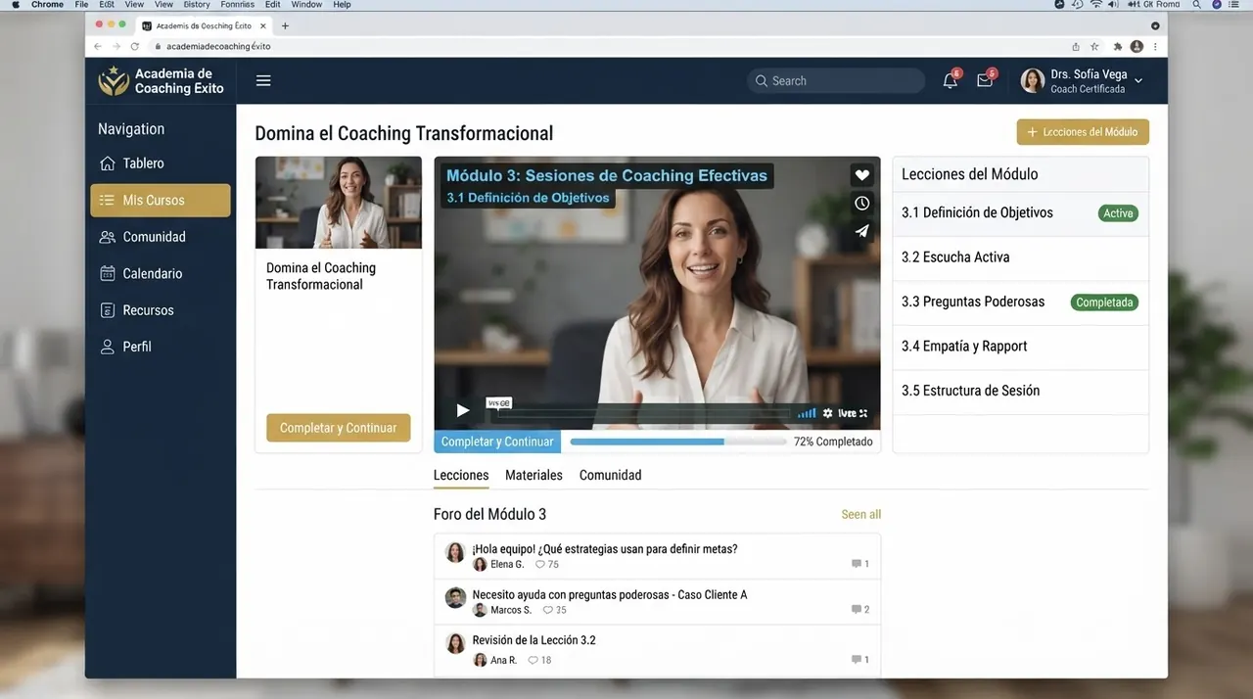Open lesson 3.4 Empatía y Rapport
Viewport: 1253px width, 699px height.
[x=1020, y=347]
